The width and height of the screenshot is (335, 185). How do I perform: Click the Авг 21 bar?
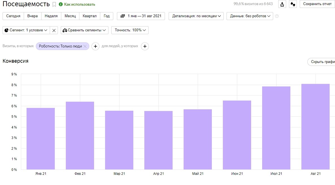[316, 127]
